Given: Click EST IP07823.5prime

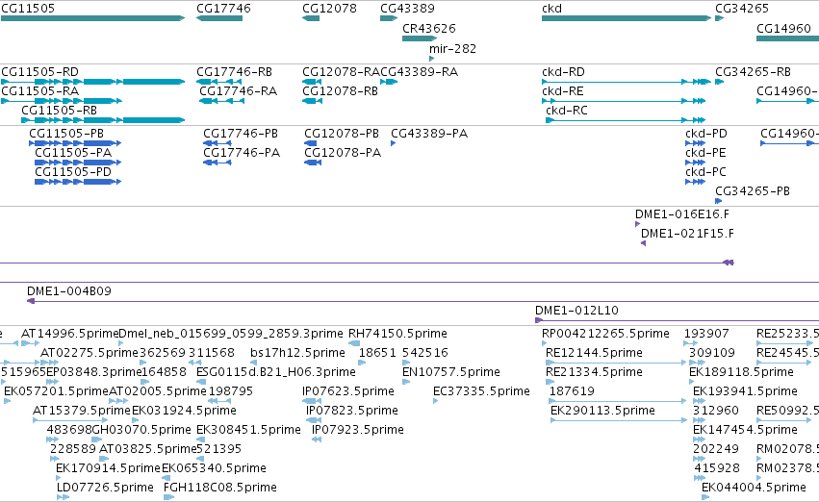Looking at the screenshot, I should [314, 420].
